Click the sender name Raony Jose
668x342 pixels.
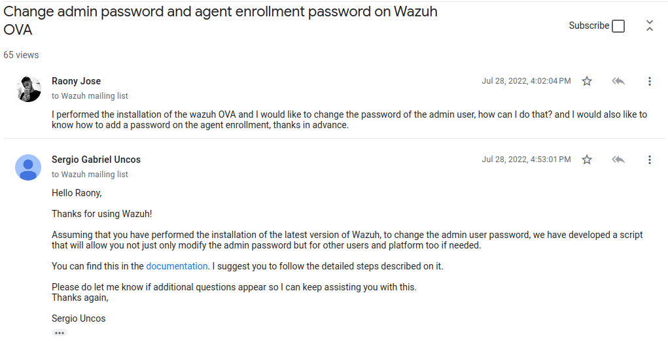click(x=77, y=81)
